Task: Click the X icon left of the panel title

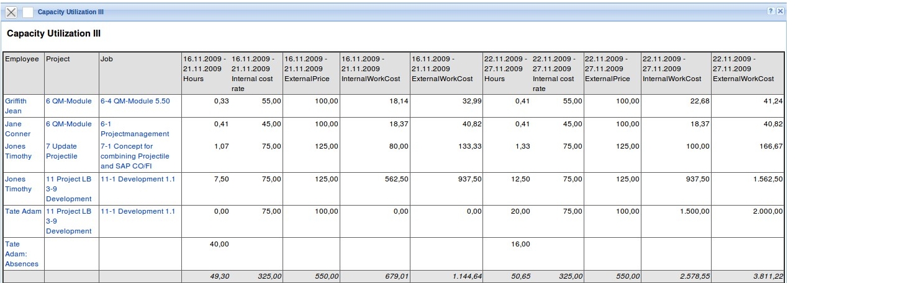Action: (x=11, y=12)
